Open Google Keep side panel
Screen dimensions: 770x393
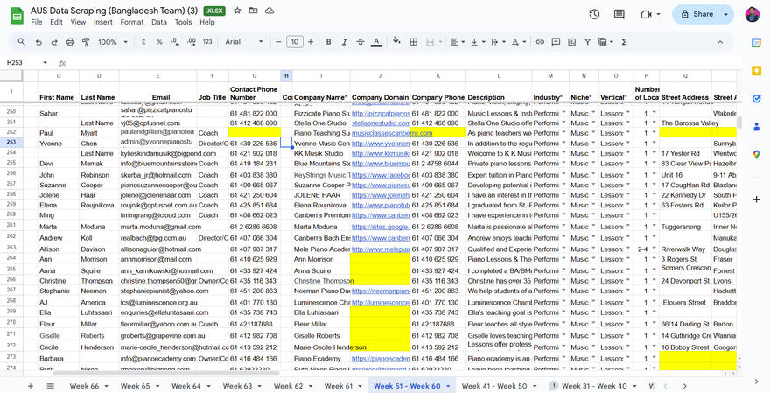coord(756,71)
